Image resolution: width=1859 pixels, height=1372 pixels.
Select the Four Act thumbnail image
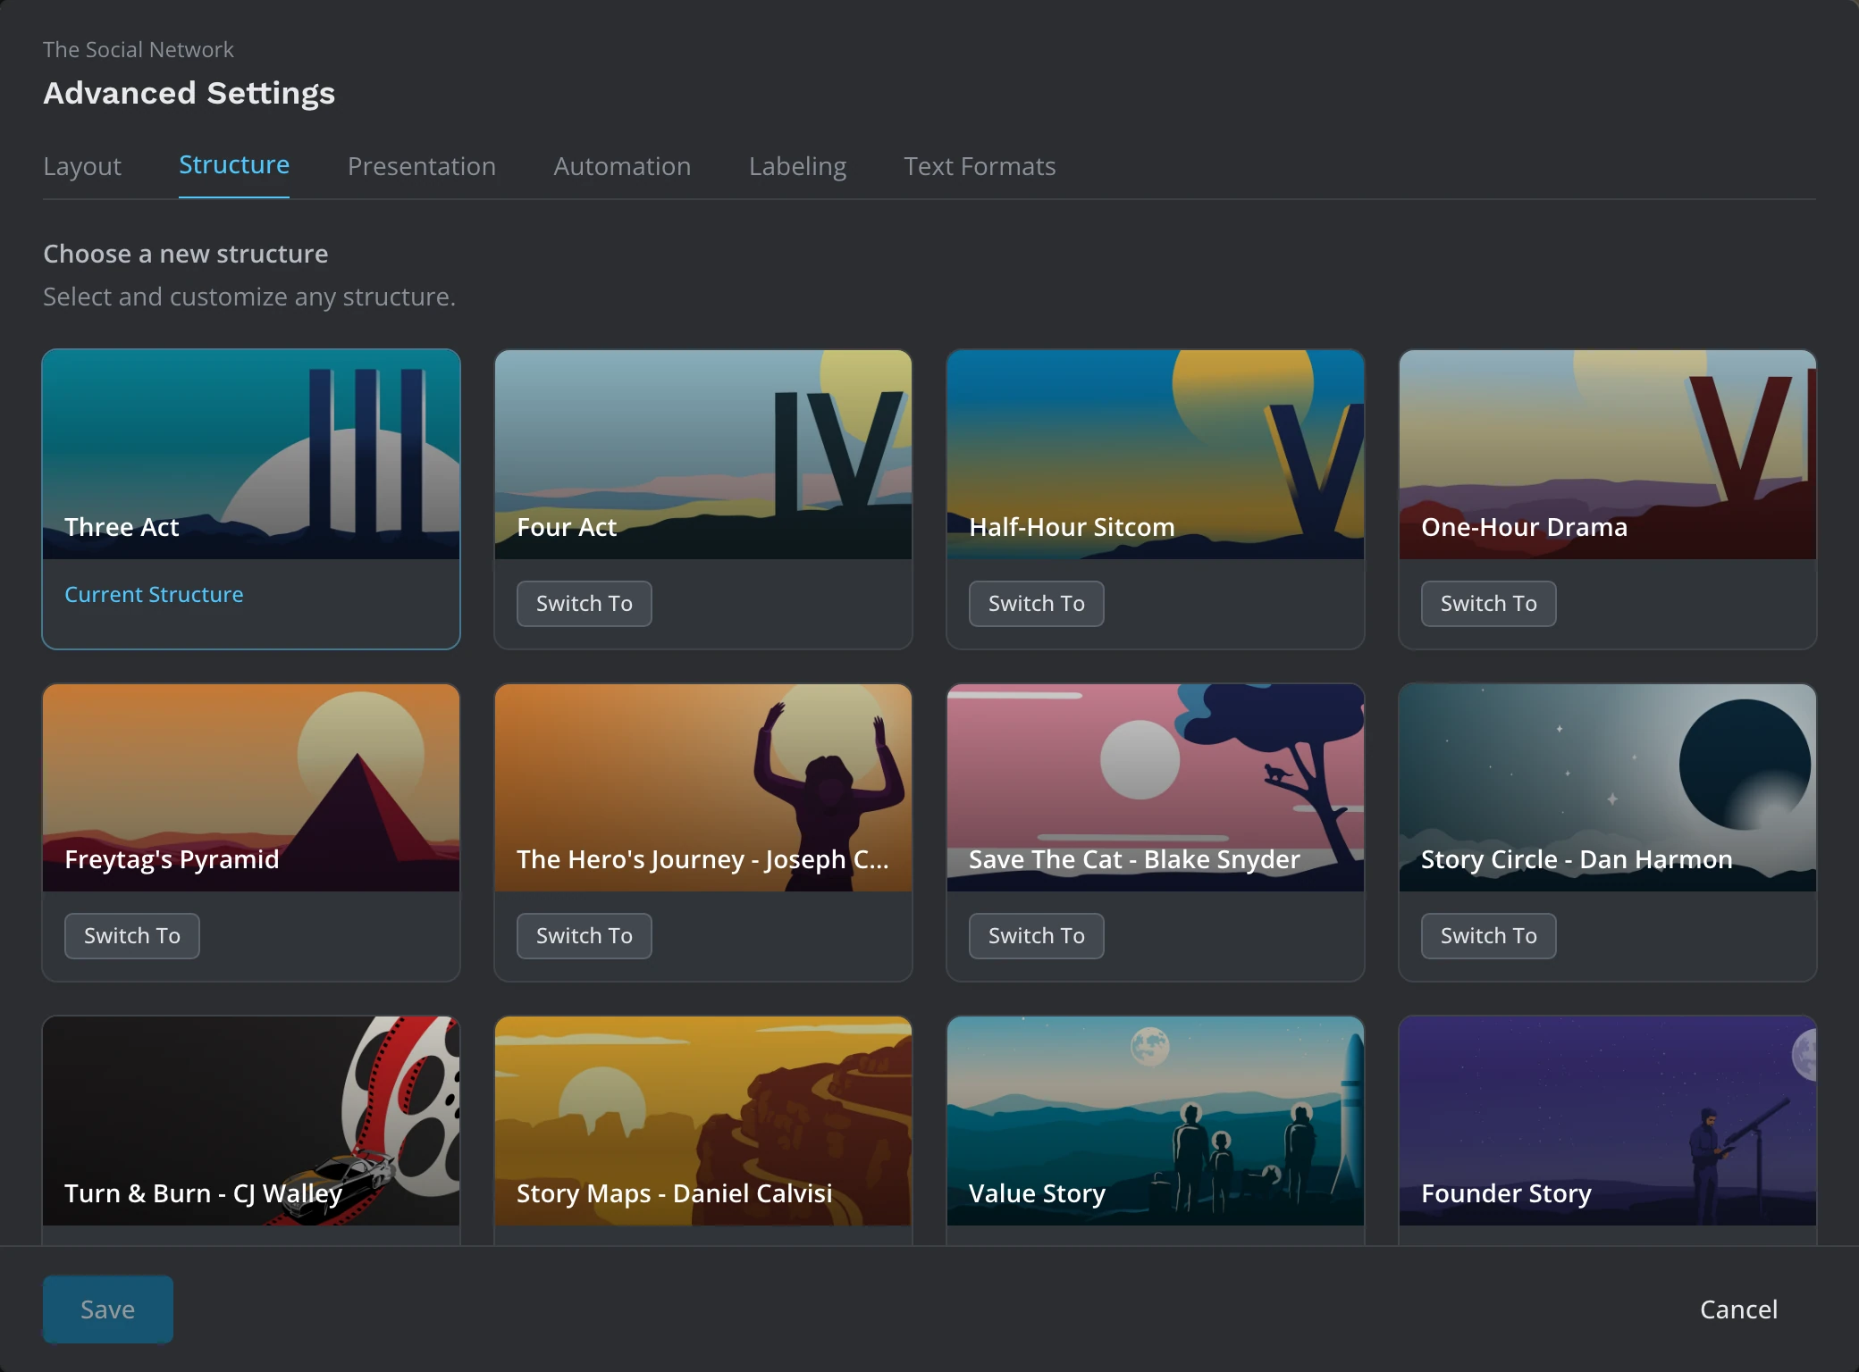703,455
